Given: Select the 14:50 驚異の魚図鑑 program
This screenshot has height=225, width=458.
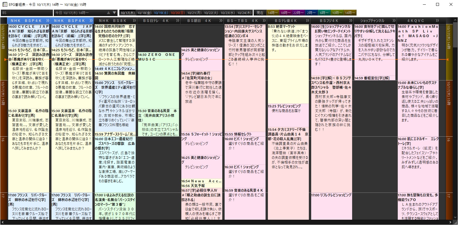Looking at the screenshot, I should click(x=115, y=76).
